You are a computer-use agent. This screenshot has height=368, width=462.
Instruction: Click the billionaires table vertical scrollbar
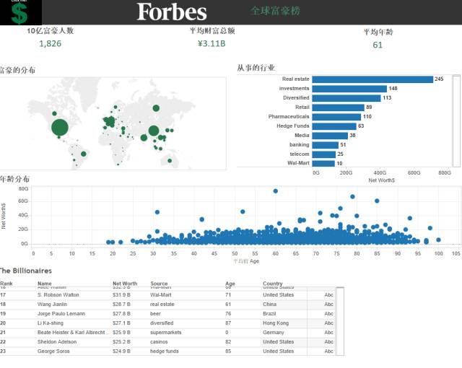tap(340, 320)
